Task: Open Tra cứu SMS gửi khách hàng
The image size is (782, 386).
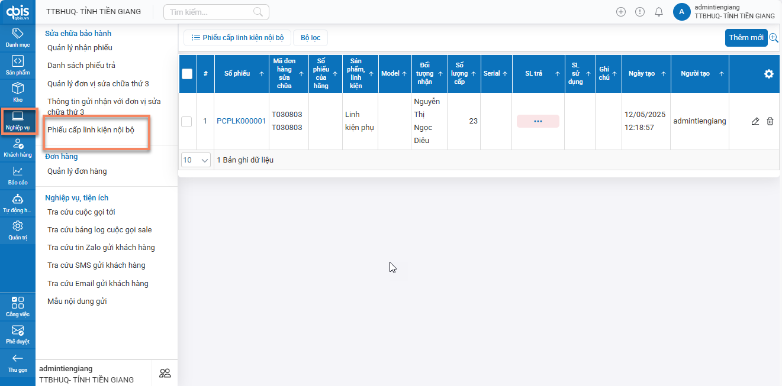Action: pos(96,265)
